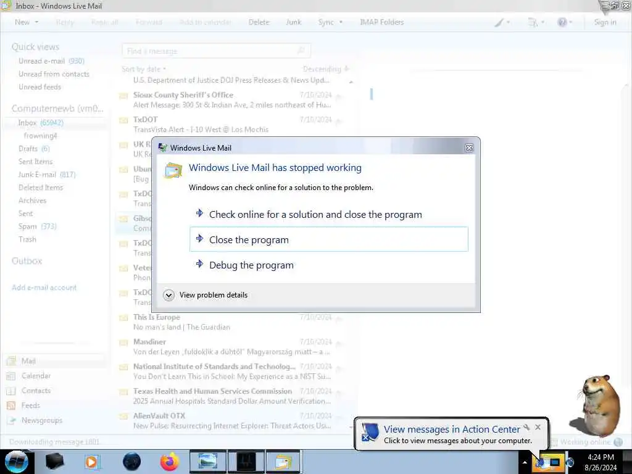Viewport: 632px width, 474px height.
Task: Open IMAP Folders from toolbar
Action: click(381, 22)
